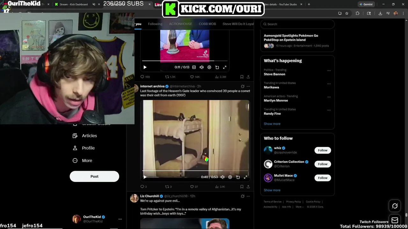
Task: Unmute the Kick Dashboard tab audio icon
Action: pos(94,4)
